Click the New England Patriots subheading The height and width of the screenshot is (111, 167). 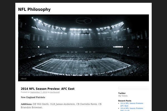[x=33, y=97]
